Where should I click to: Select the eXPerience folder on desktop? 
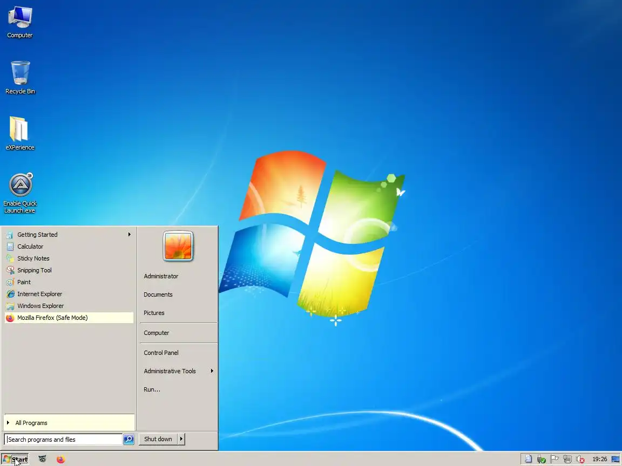tap(20, 134)
